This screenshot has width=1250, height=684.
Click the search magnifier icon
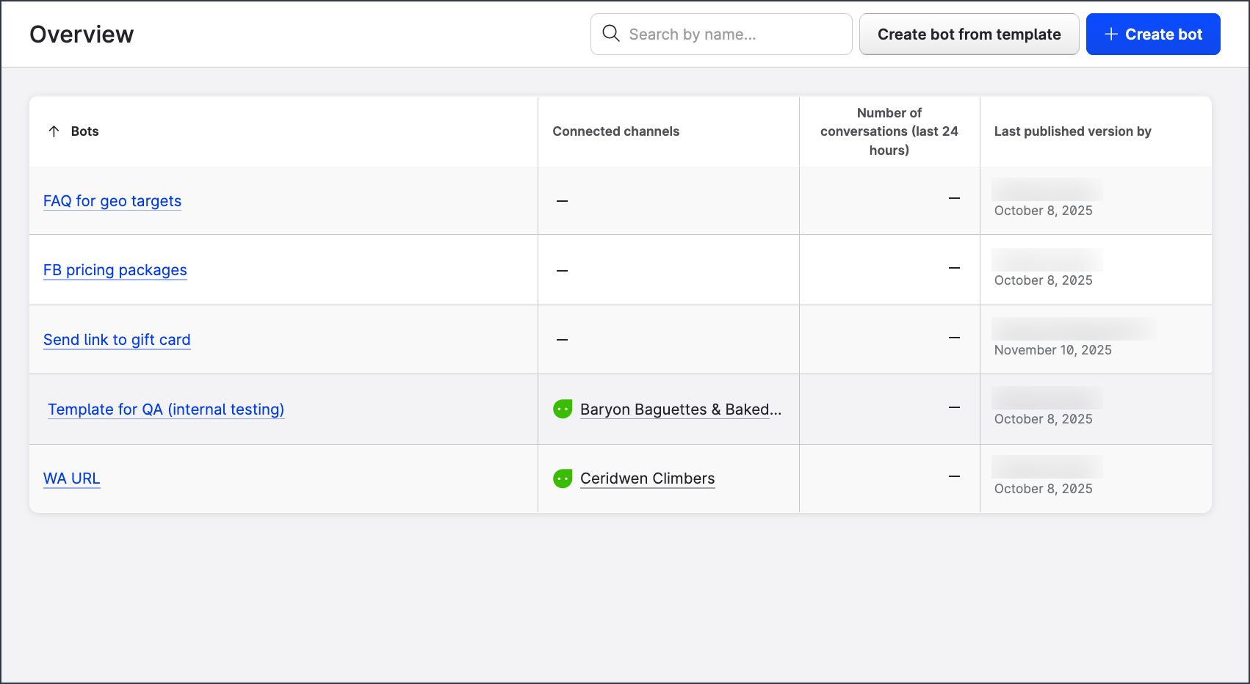(x=610, y=34)
